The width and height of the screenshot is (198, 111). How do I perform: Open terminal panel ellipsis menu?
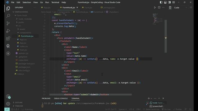[x=155, y=98]
